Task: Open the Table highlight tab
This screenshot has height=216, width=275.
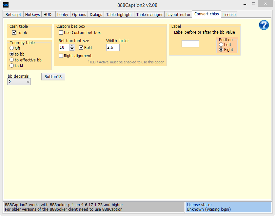Action: (119, 14)
